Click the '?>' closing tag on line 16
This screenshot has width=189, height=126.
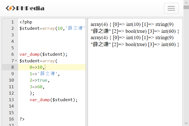[22, 119]
